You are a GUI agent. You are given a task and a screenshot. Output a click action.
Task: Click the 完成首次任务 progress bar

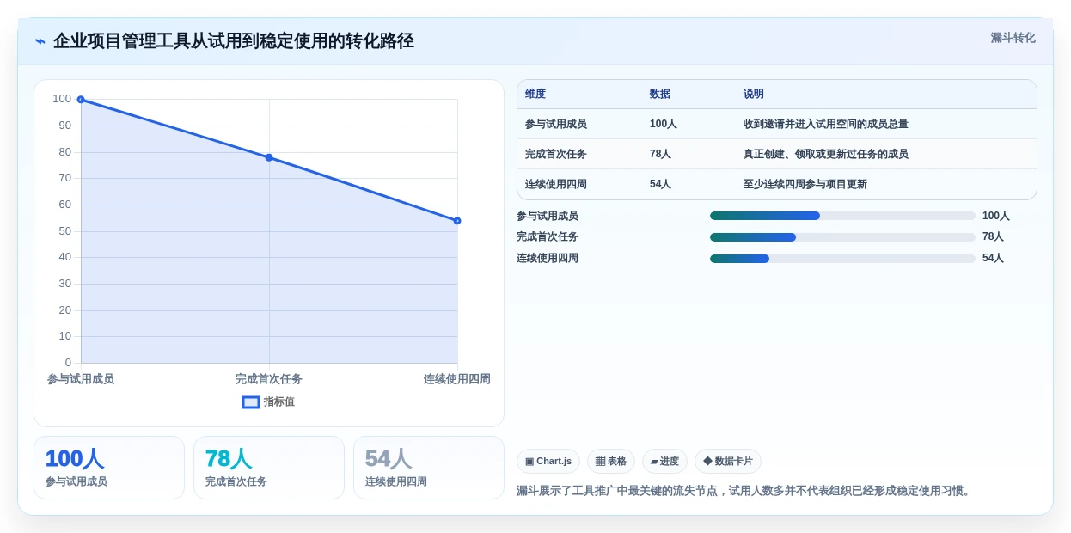pos(842,236)
